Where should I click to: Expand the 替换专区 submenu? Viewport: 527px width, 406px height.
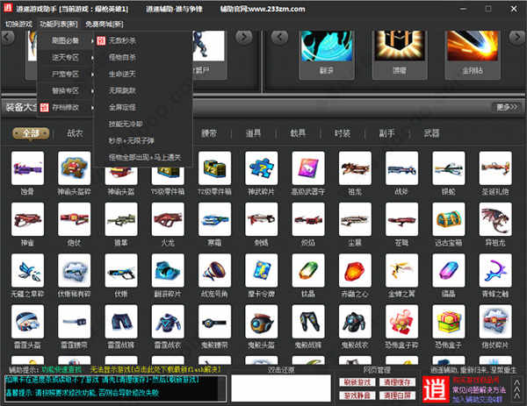65,90
